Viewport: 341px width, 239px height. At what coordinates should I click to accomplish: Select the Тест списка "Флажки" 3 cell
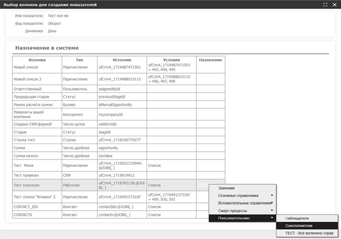pos(37,197)
